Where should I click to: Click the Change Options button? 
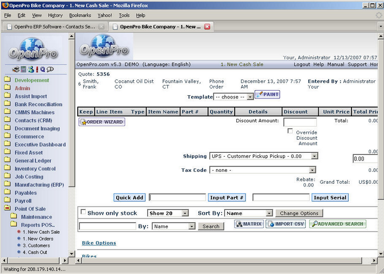pyautogui.click(x=299, y=213)
